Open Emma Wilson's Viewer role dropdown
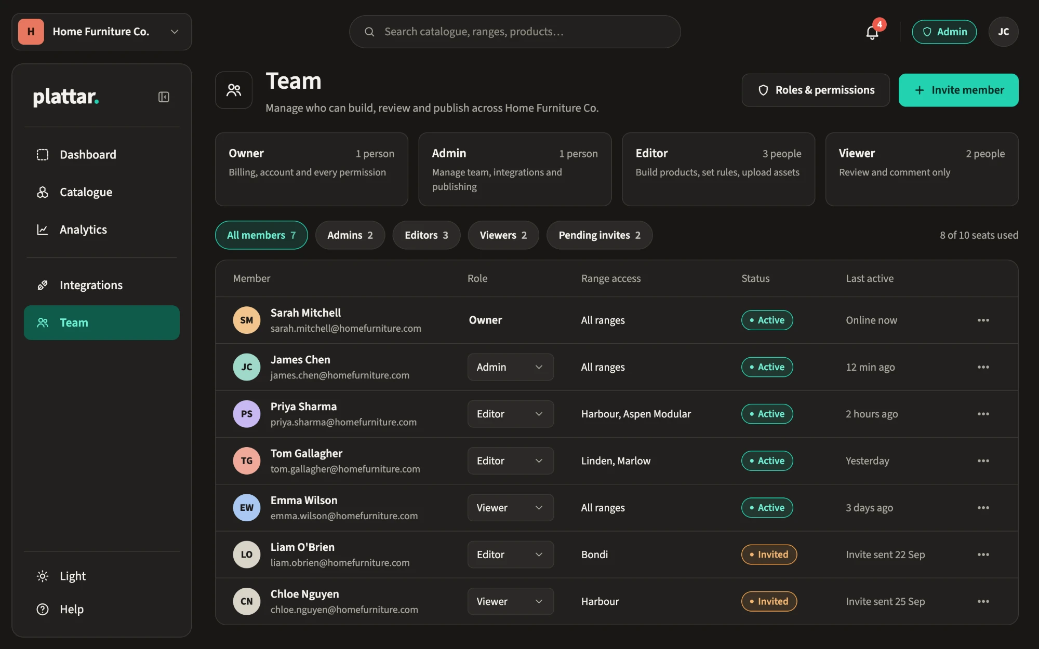Viewport: 1039px width, 649px height. [x=510, y=508]
